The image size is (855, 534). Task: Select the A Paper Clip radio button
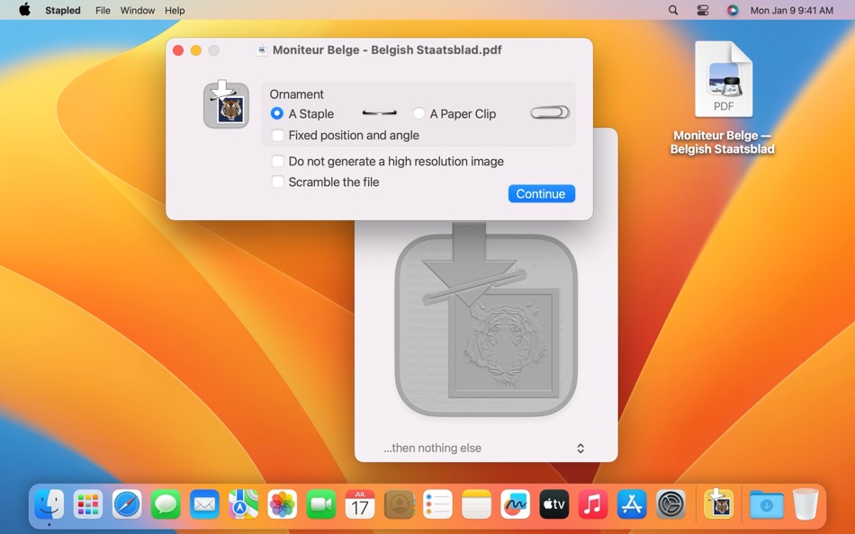(x=418, y=113)
